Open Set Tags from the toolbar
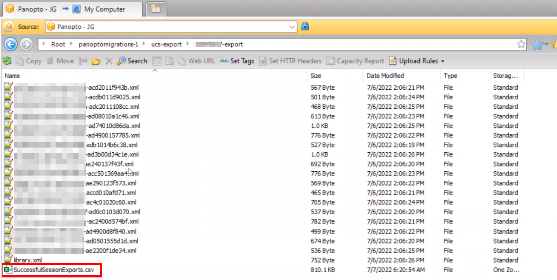 click(x=237, y=61)
